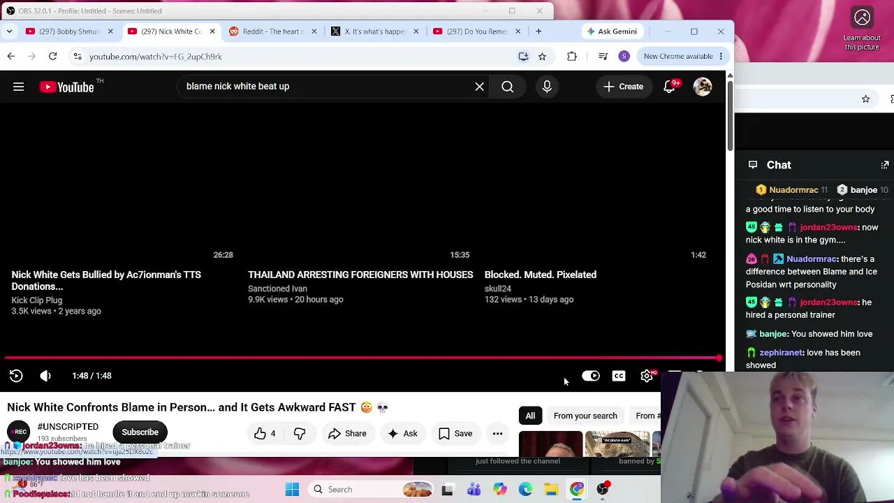
Task: Open the YouTube account avatar menu
Action: tap(703, 87)
